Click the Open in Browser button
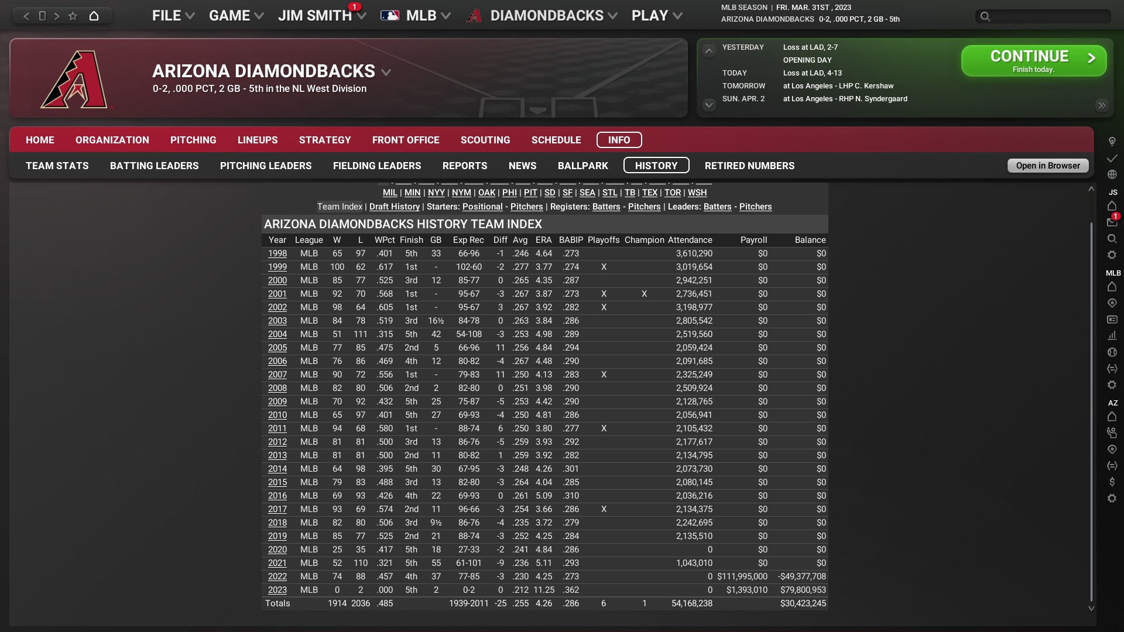1124x632 pixels. 1048,166
